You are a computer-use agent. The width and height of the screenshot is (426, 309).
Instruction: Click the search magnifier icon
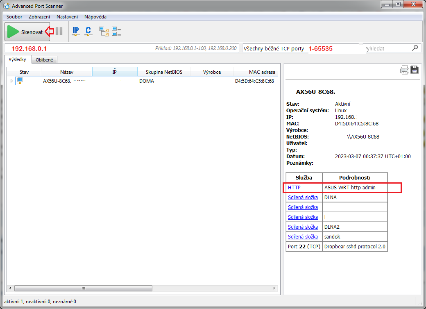pyautogui.click(x=415, y=48)
